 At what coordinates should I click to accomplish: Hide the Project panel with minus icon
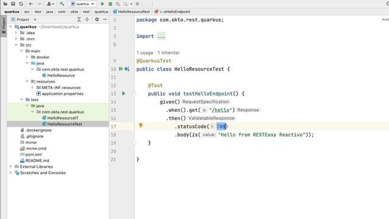coord(105,19)
